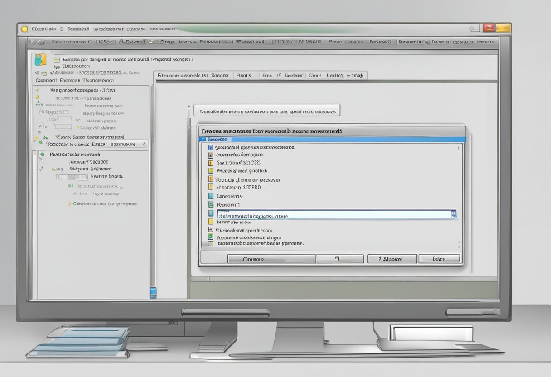This screenshot has height=377, width=551.
Task: Switch to the "Cauor" tab
Action: coord(315,76)
